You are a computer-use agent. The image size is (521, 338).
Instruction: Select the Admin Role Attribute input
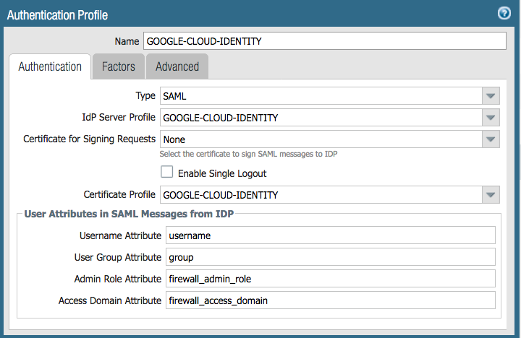(330, 279)
